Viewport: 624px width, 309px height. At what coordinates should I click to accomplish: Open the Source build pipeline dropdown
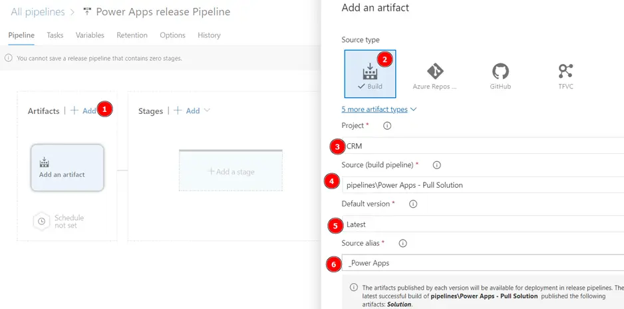[x=483, y=184]
